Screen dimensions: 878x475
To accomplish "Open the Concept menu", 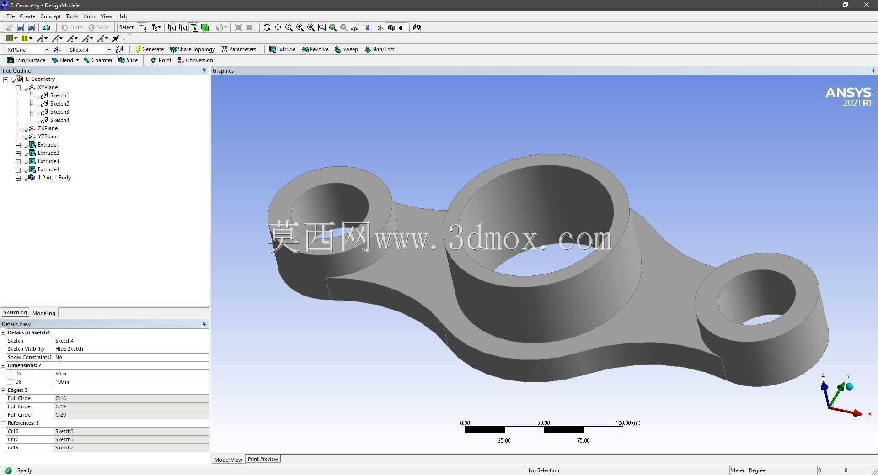I will point(50,16).
